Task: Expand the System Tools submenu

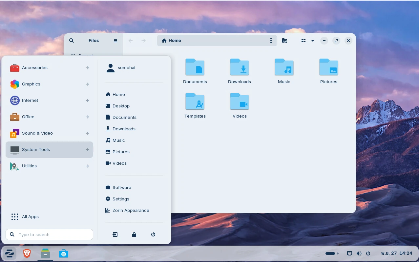Action: [x=49, y=150]
